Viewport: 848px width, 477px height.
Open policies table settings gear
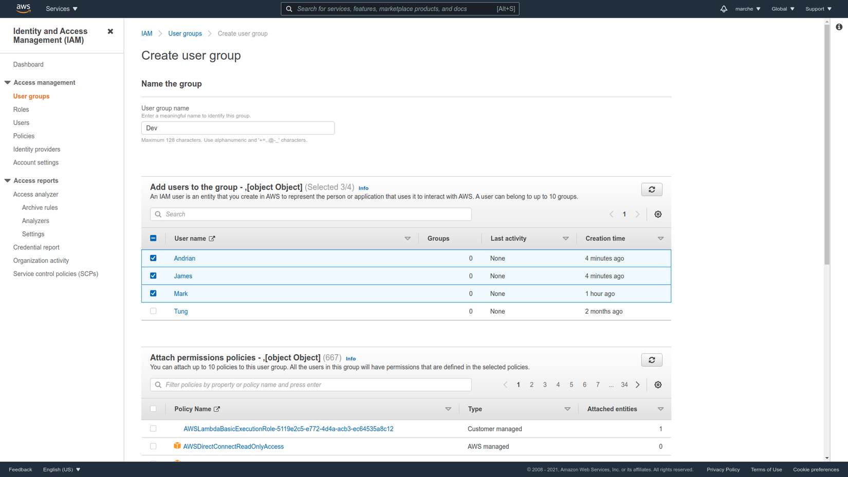[x=658, y=385]
